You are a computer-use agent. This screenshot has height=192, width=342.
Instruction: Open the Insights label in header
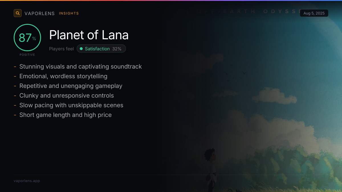[69, 13]
